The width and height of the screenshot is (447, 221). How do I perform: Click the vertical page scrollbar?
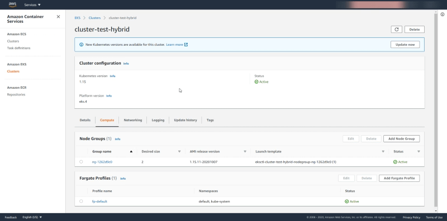[x=435, y=109]
